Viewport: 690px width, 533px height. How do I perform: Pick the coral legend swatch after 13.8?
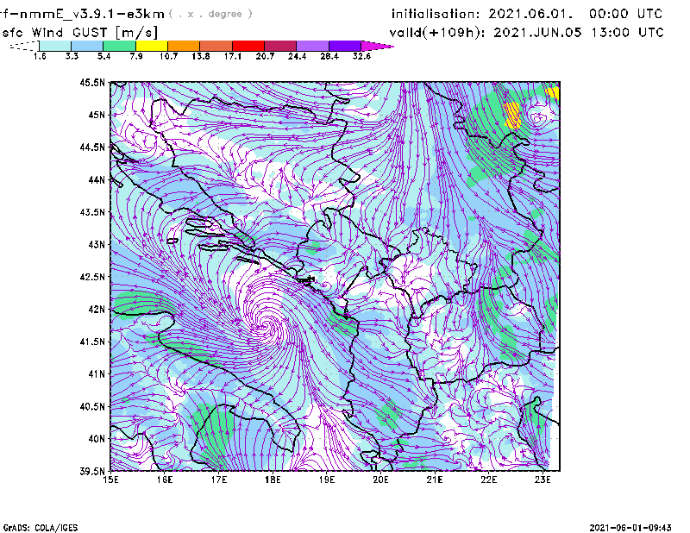[x=216, y=46]
